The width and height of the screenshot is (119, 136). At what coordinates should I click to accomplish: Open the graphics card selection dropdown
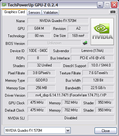click(x=68, y=130)
